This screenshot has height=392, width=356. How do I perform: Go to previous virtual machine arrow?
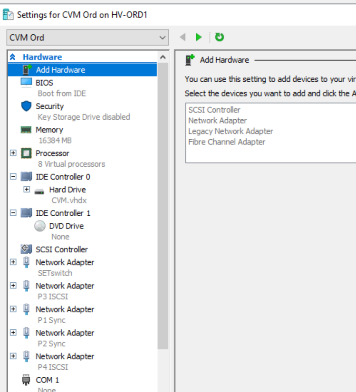coord(183,37)
